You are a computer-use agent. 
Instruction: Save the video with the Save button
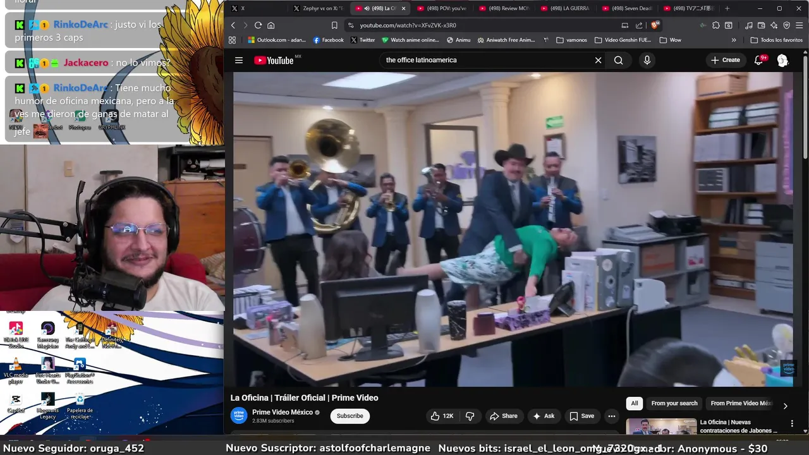[x=581, y=416]
